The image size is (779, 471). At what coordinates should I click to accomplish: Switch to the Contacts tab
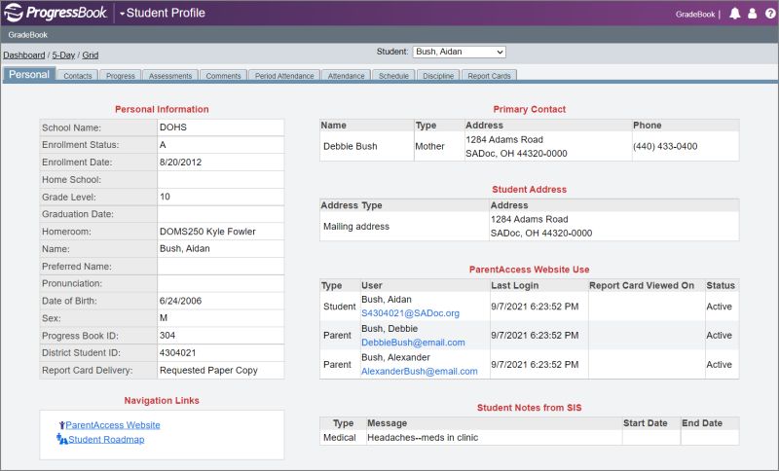pos(78,76)
